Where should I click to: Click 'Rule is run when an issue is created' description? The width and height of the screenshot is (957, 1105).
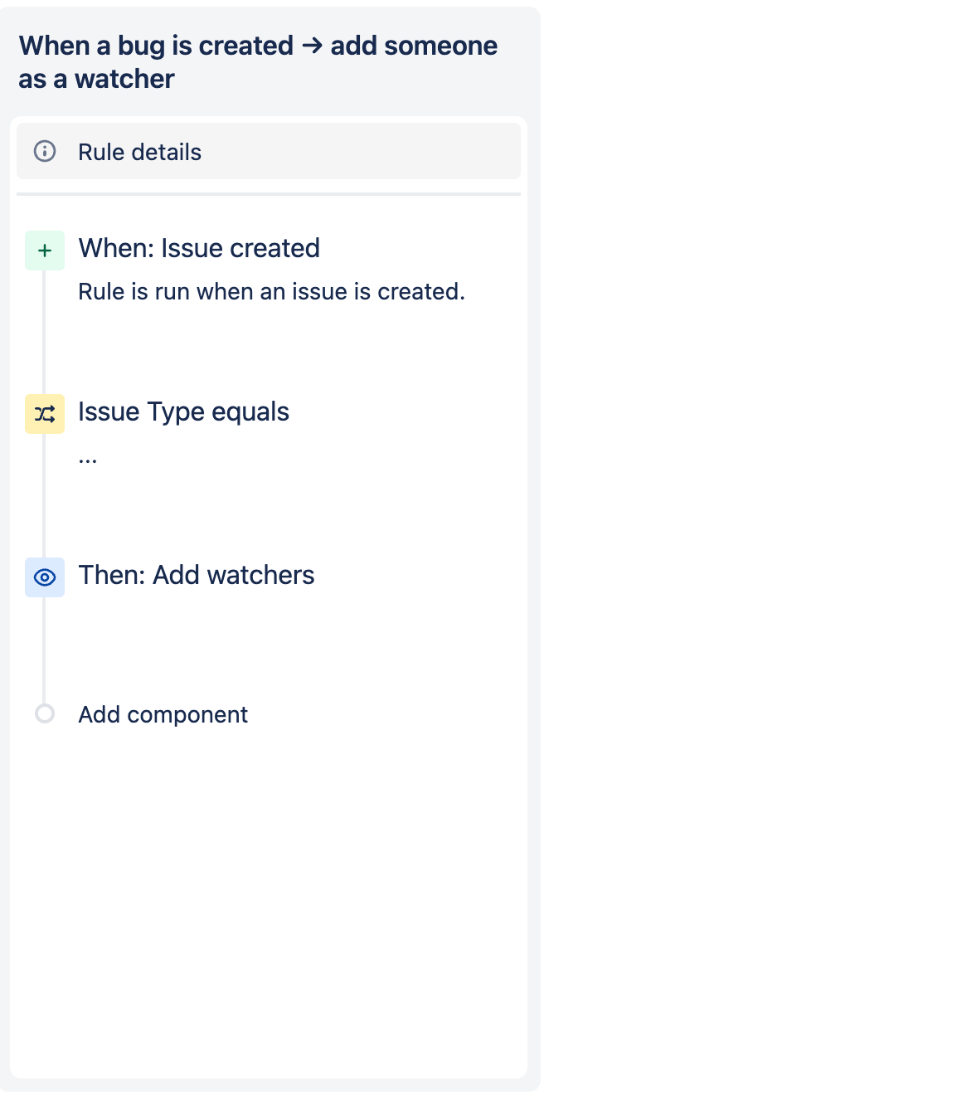(271, 292)
